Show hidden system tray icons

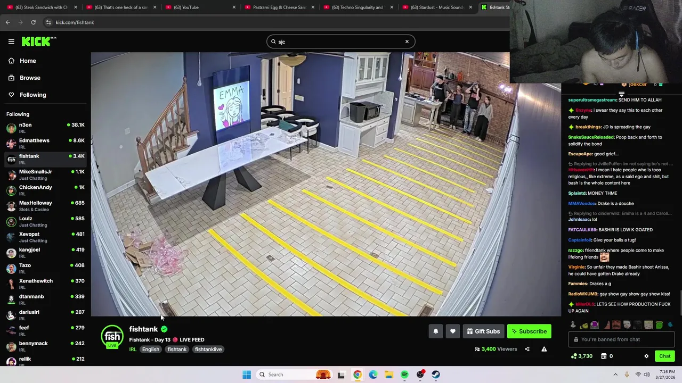pos(615,374)
